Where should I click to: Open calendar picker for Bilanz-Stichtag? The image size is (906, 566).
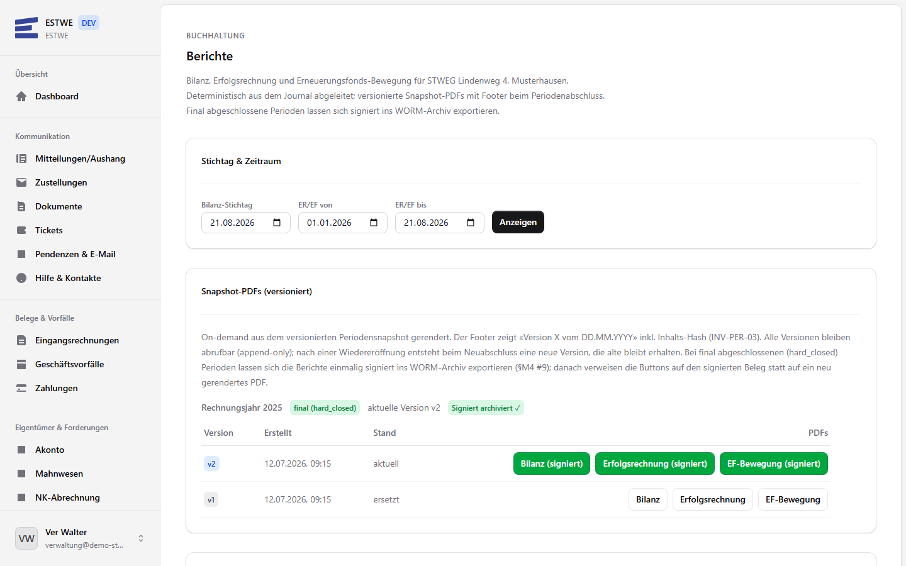point(277,223)
